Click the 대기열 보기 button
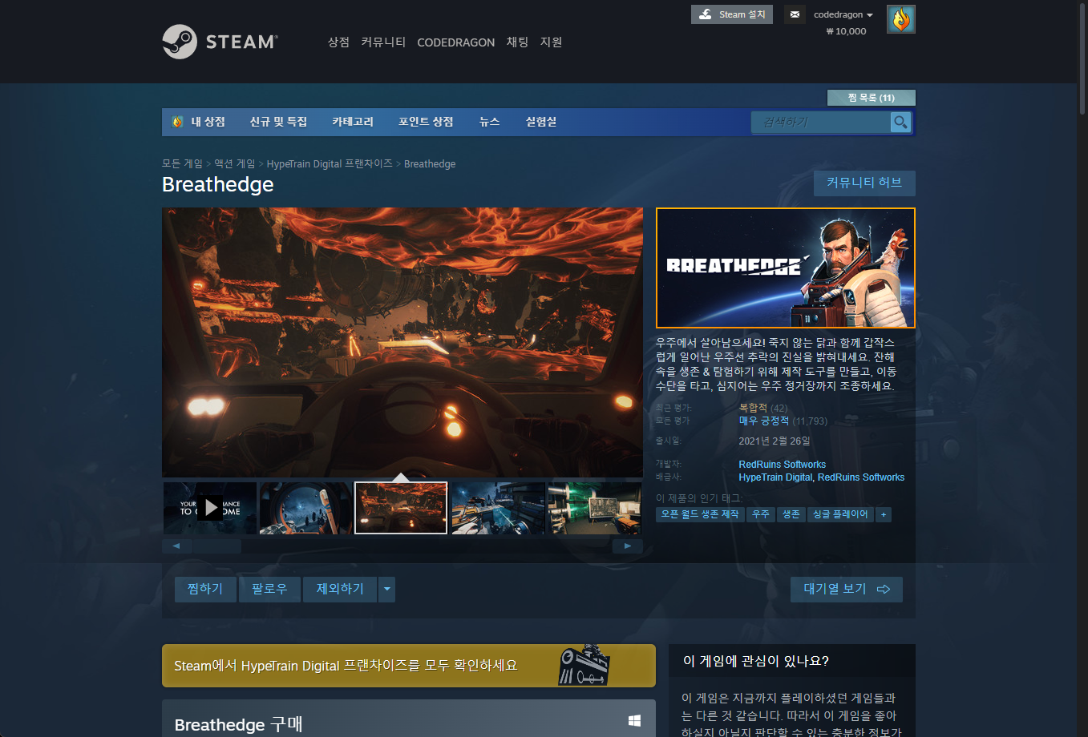This screenshot has height=737, width=1088. click(847, 589)
